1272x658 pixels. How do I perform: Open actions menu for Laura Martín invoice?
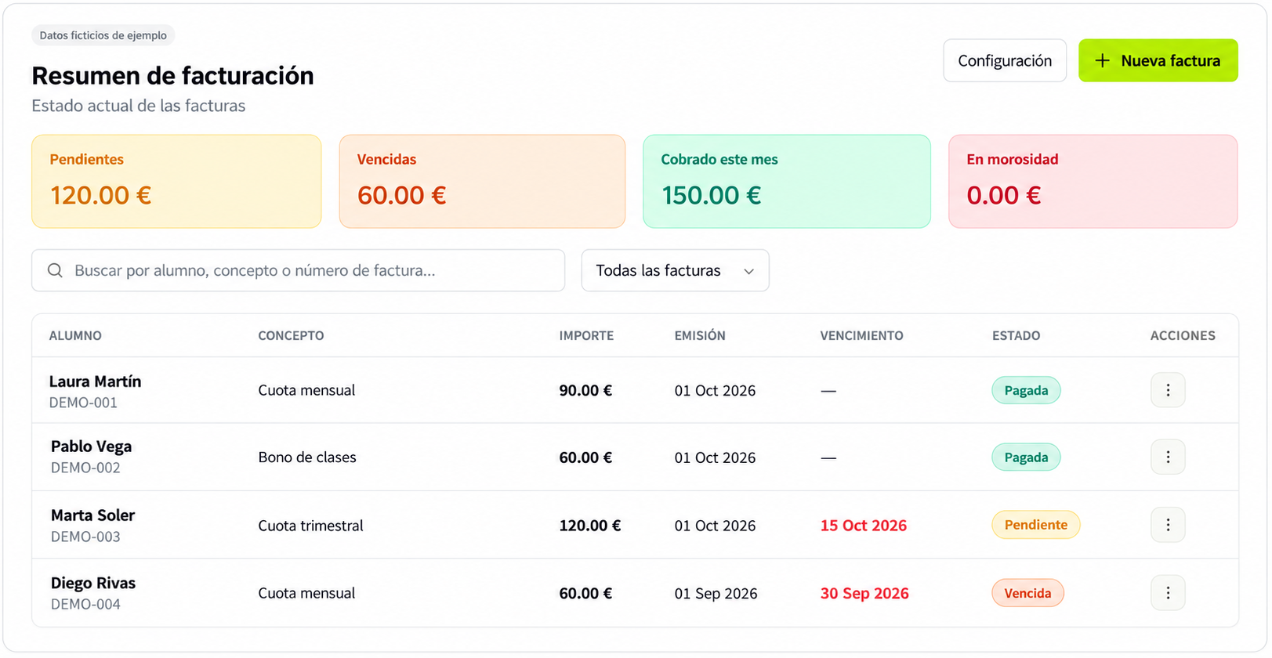1168,390
